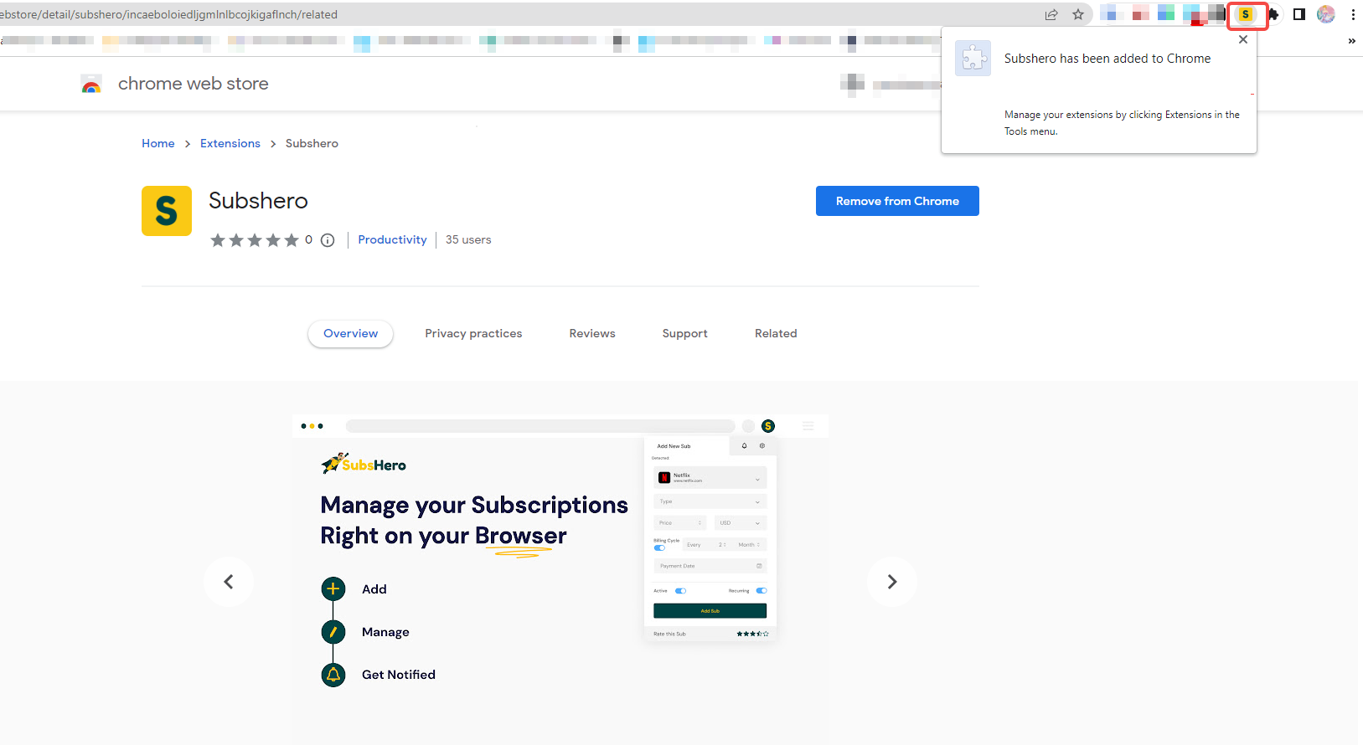Screen dimensions: 1363x745
Task: Open the Reviews tab
Action: point(592,333)
